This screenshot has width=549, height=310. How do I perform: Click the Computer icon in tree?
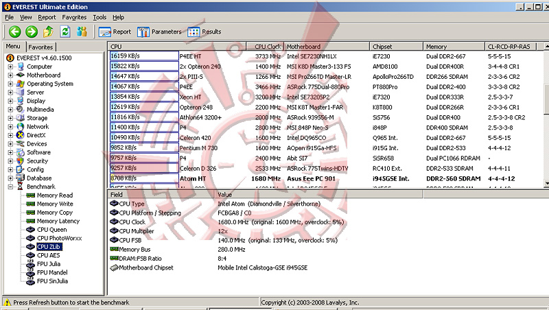coord(21,67)
